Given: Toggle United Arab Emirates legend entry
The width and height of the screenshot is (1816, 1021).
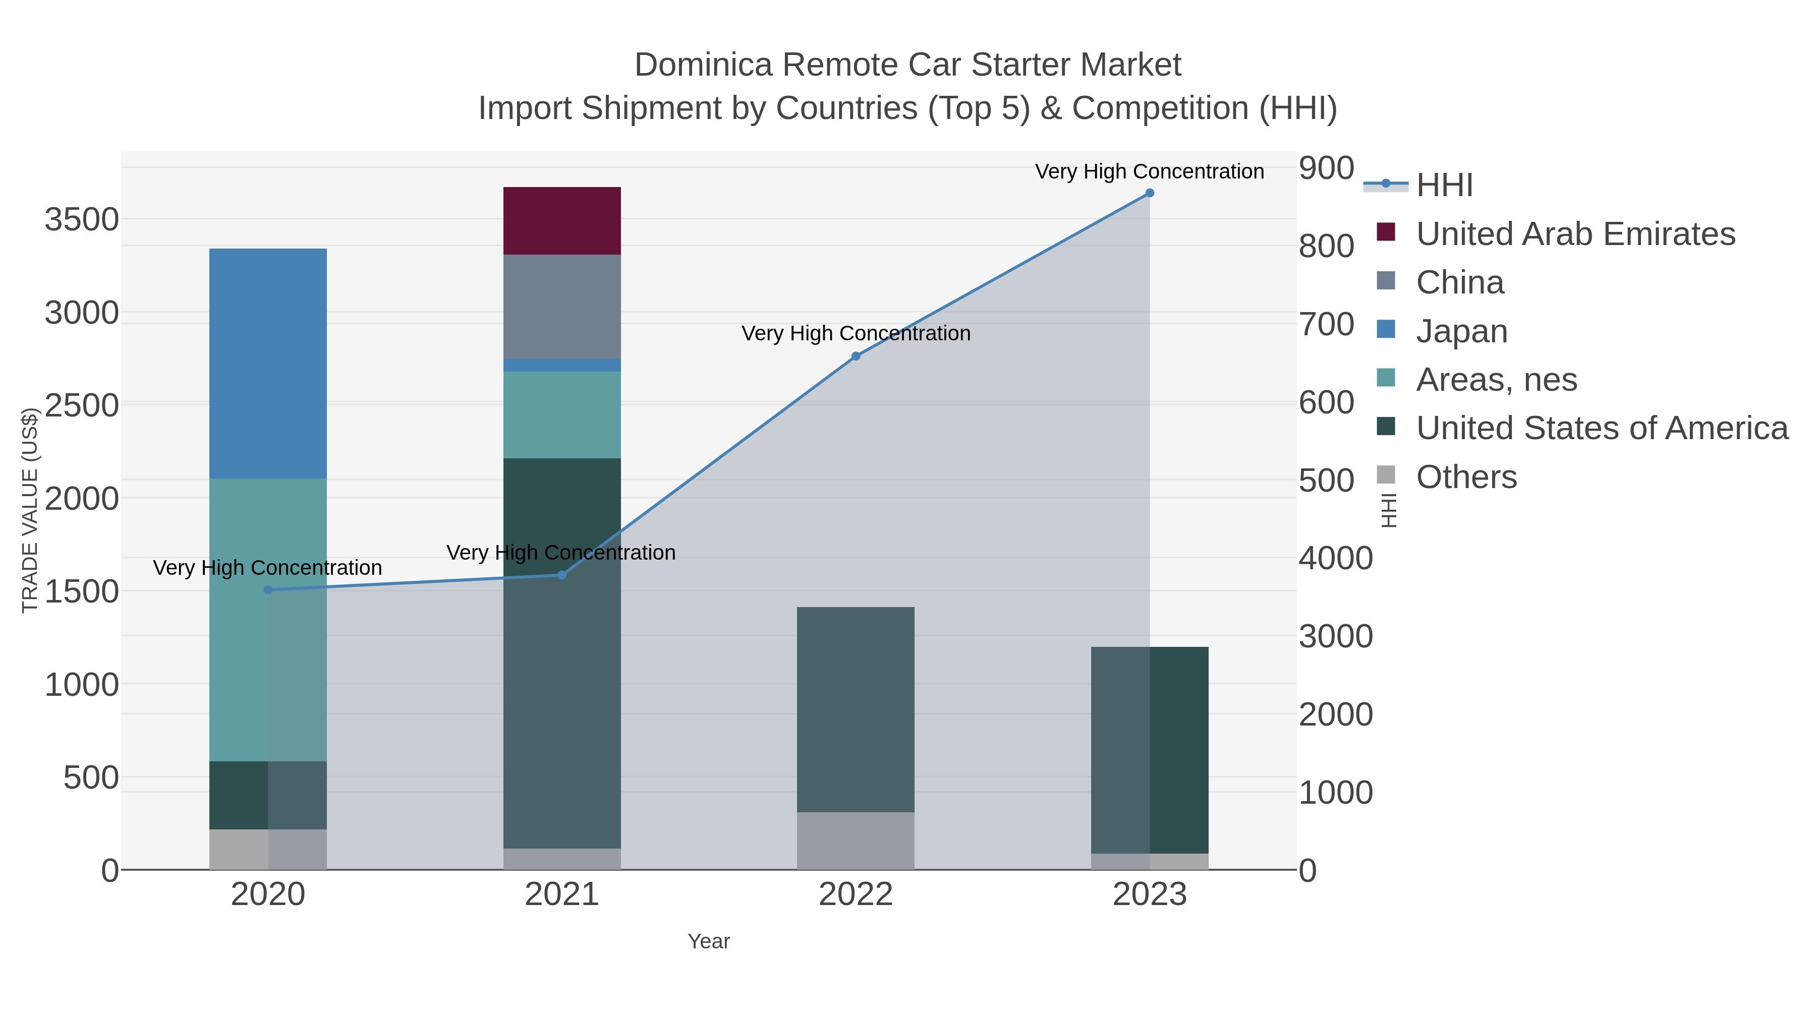Looking at the screenshot, I should (1556, 234).
